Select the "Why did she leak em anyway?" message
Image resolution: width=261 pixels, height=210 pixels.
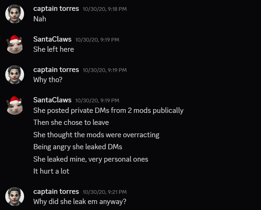click(80, 201)
